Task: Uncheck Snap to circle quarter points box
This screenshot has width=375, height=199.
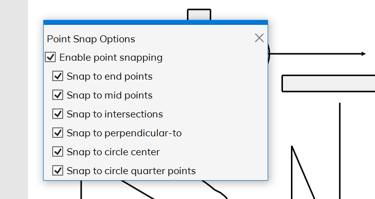Action: tap(58, 171)
